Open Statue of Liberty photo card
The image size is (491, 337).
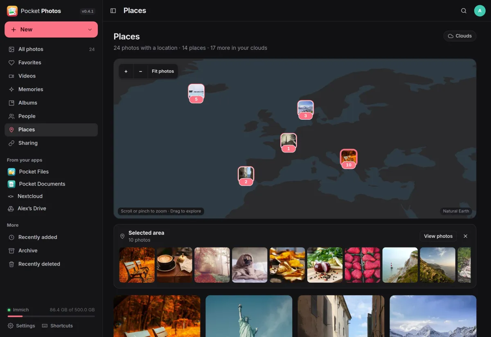tap(249, 316)
